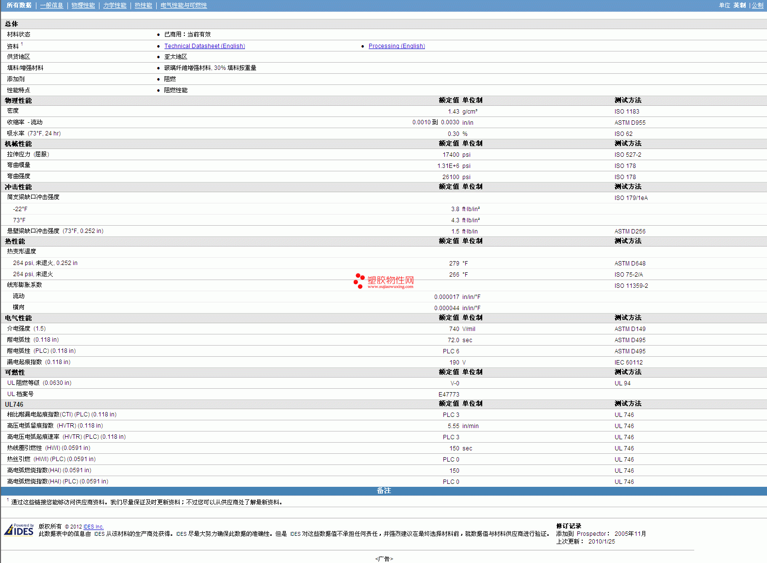The height and width of the screenshot is (563, 767).
Task: Go to the 一般信息 tab
Action: (51, 5)
